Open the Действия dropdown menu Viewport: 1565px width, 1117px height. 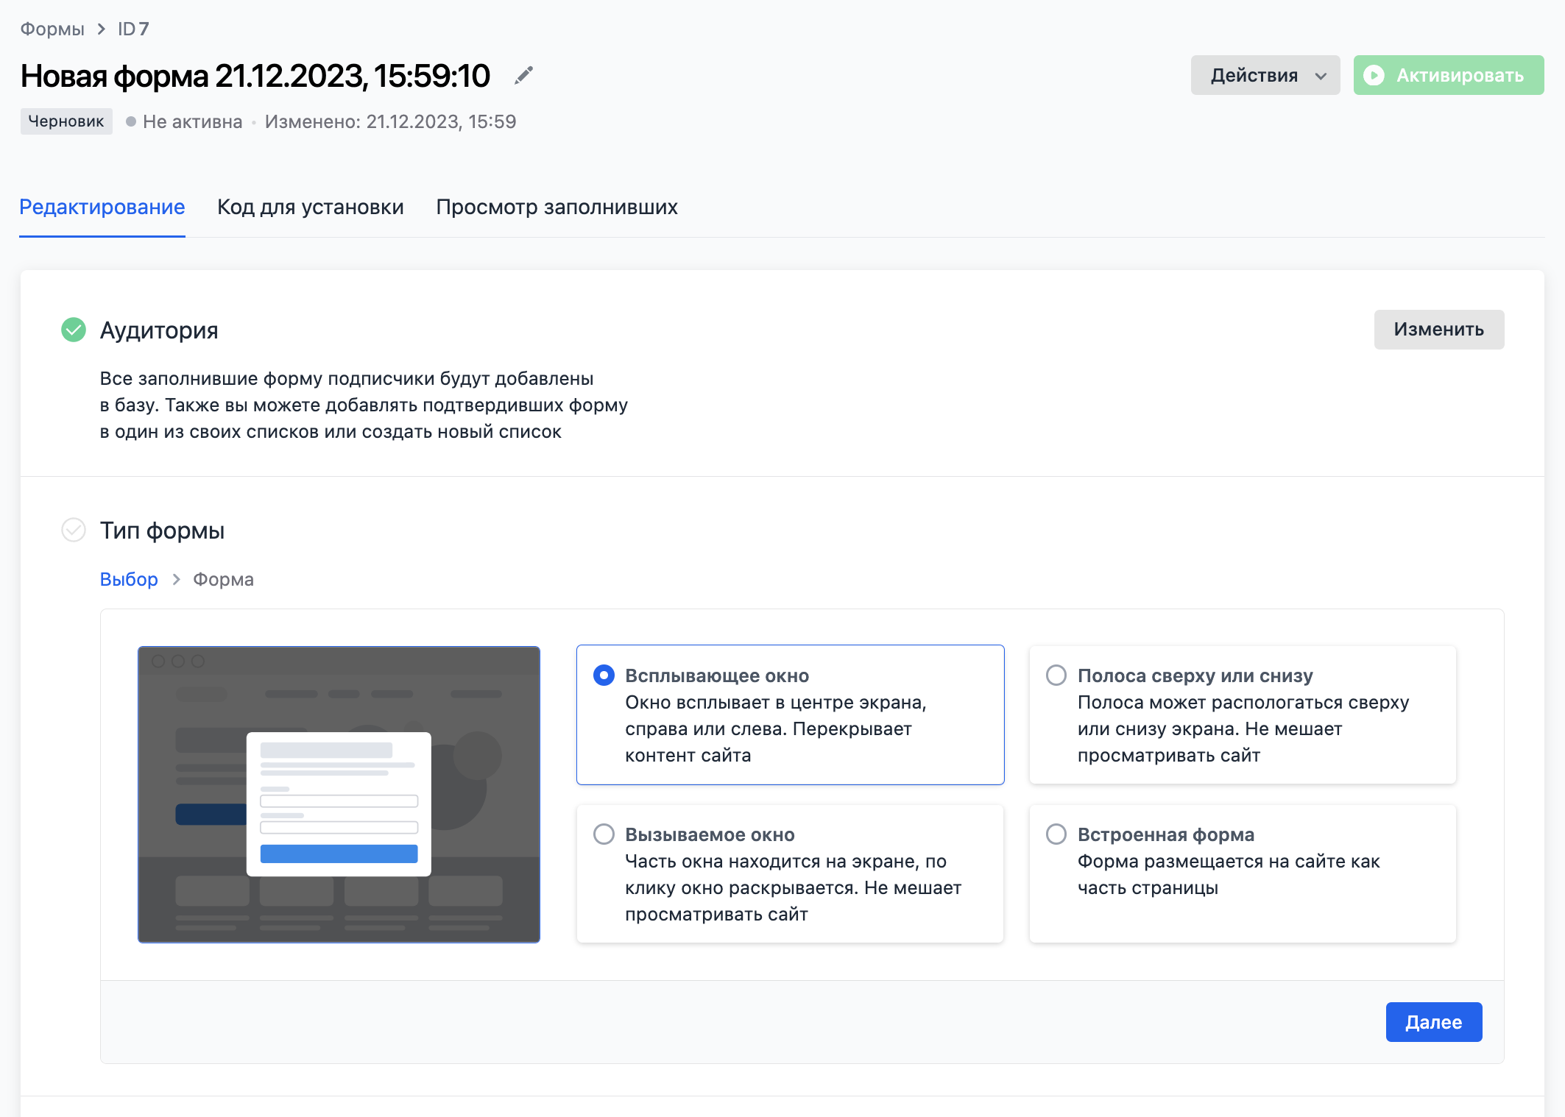(x=1254, y=75)
